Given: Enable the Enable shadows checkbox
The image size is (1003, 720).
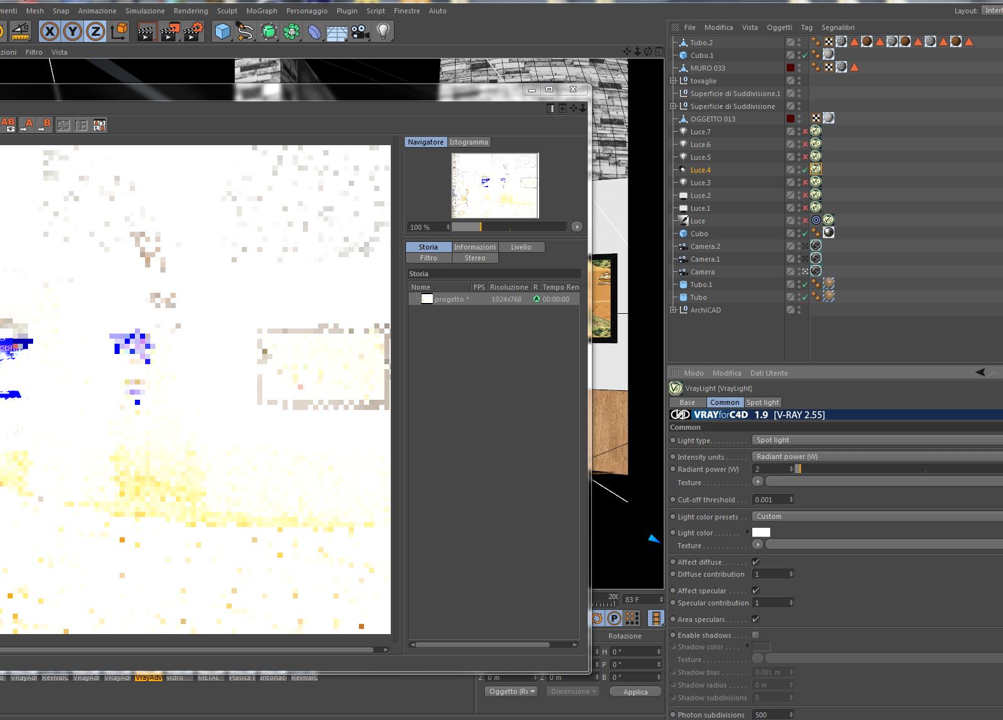Looking at the screenshot, I should pos(755,635).
